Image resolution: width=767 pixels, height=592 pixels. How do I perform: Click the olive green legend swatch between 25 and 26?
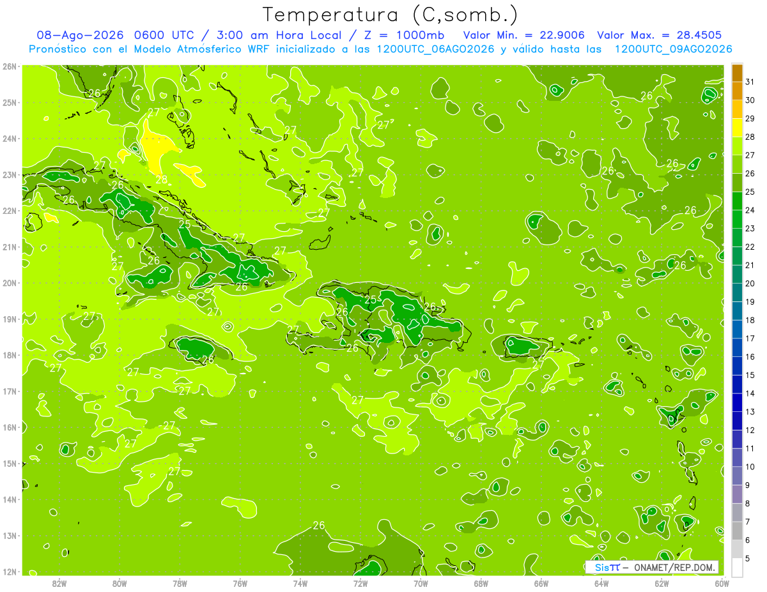737,183
